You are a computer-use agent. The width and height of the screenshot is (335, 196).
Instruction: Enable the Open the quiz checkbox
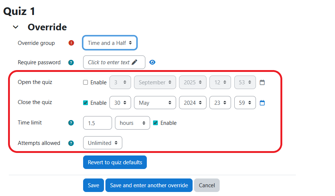[86, 82]
